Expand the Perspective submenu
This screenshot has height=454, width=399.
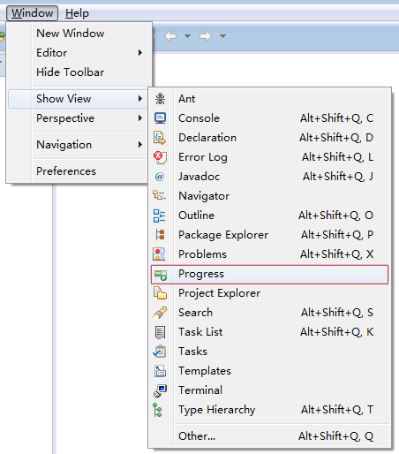[78, 118]
